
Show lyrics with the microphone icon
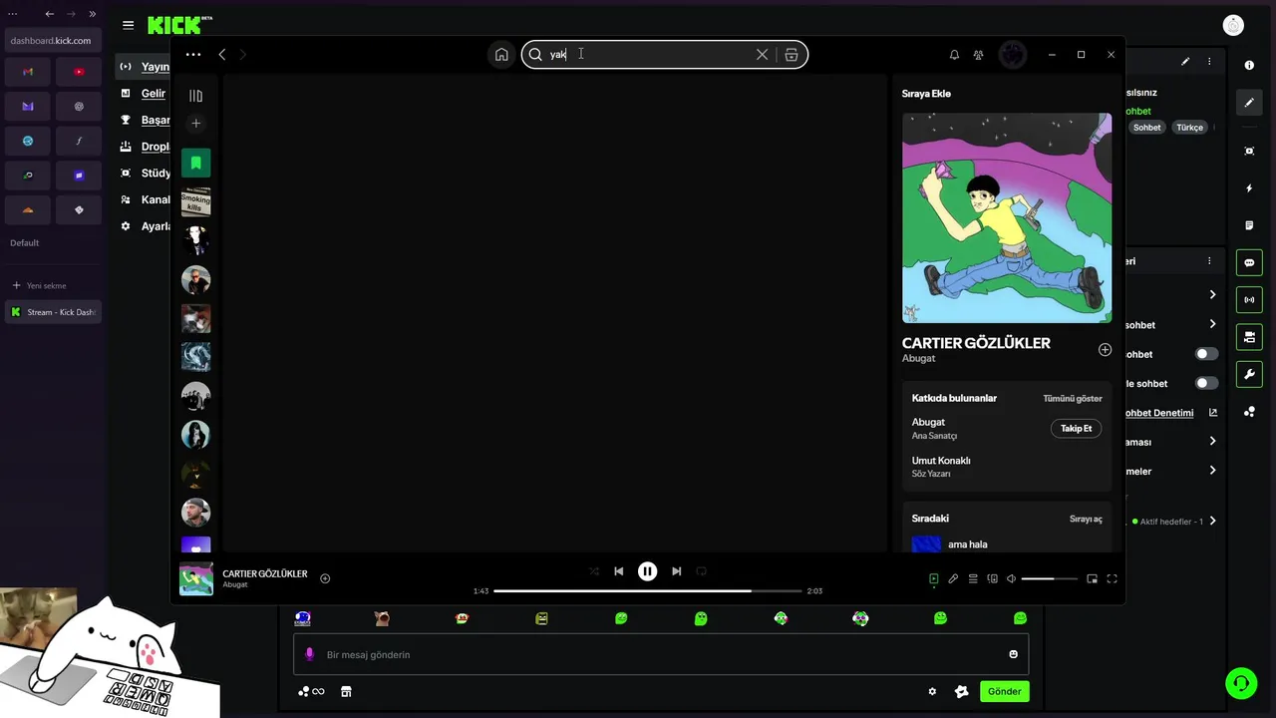[x=953, y=578]
